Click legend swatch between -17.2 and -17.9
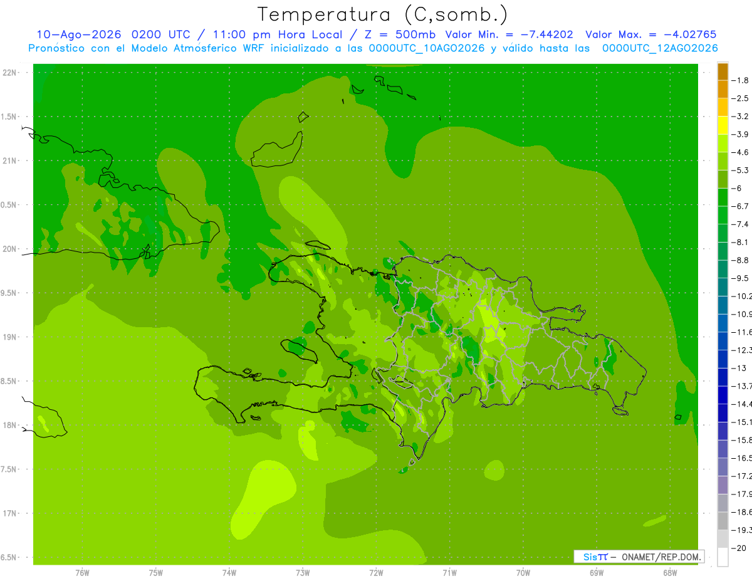The image size is (752, 581). click(x=723, y=484)
